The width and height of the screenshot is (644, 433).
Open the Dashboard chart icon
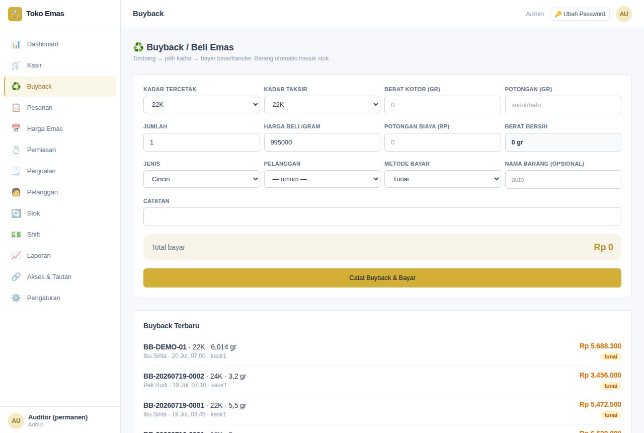coord(16,44)
